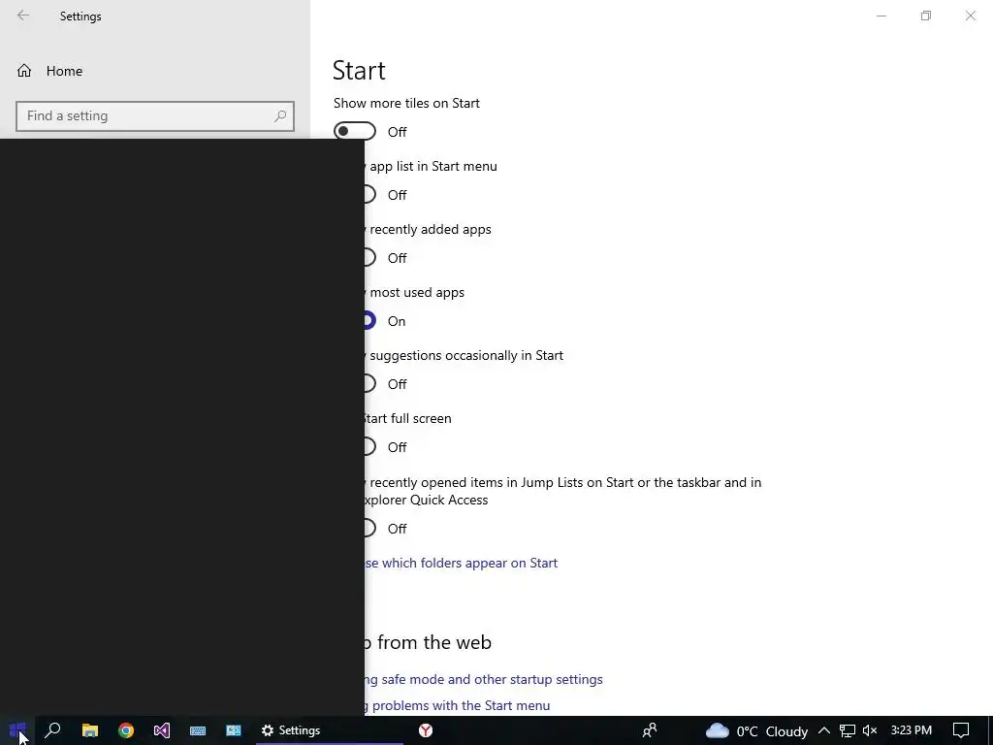Click the Find a setting search field

(155, 116)
